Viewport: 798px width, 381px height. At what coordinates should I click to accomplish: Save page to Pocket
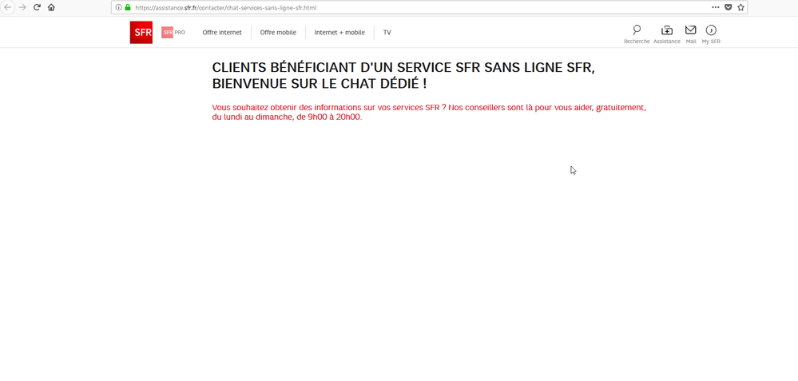(x=728, y=7)
